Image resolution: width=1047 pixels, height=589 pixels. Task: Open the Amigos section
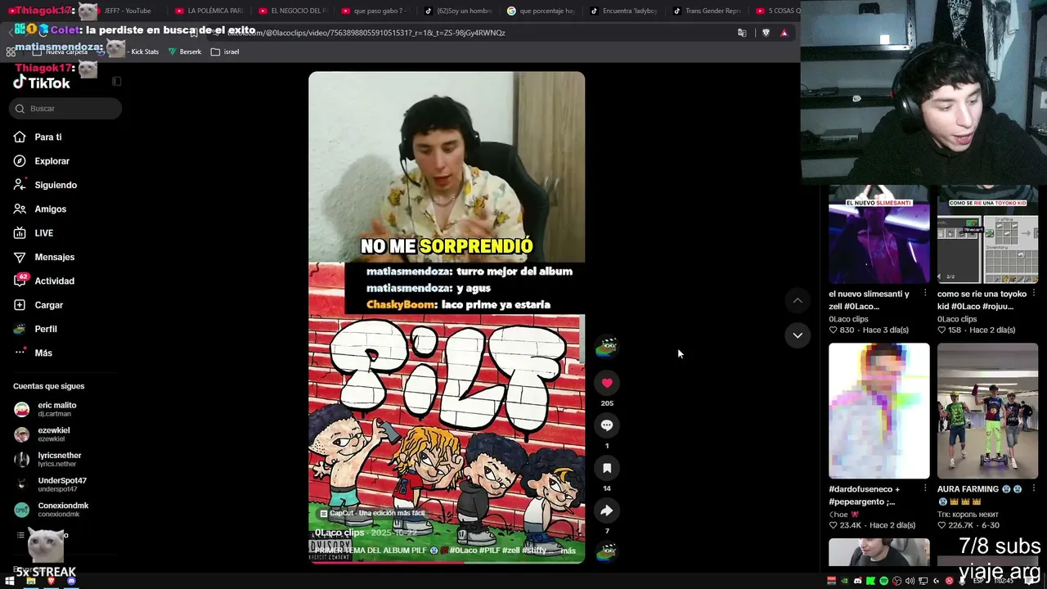click(x=51, y=209)
